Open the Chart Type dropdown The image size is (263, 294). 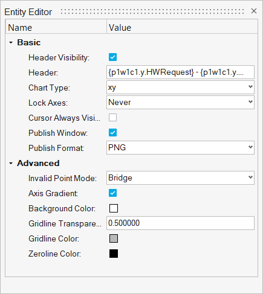(180, 88)
